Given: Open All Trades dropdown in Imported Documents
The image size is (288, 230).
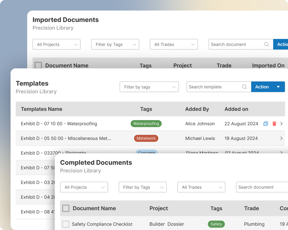Looking at the screenshot, I should click(x=174, y=44).
